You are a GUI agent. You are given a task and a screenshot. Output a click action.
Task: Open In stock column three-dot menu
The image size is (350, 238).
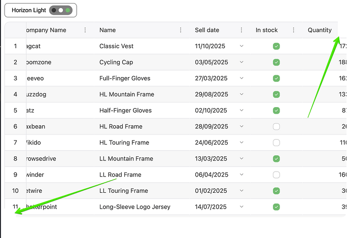293,30
